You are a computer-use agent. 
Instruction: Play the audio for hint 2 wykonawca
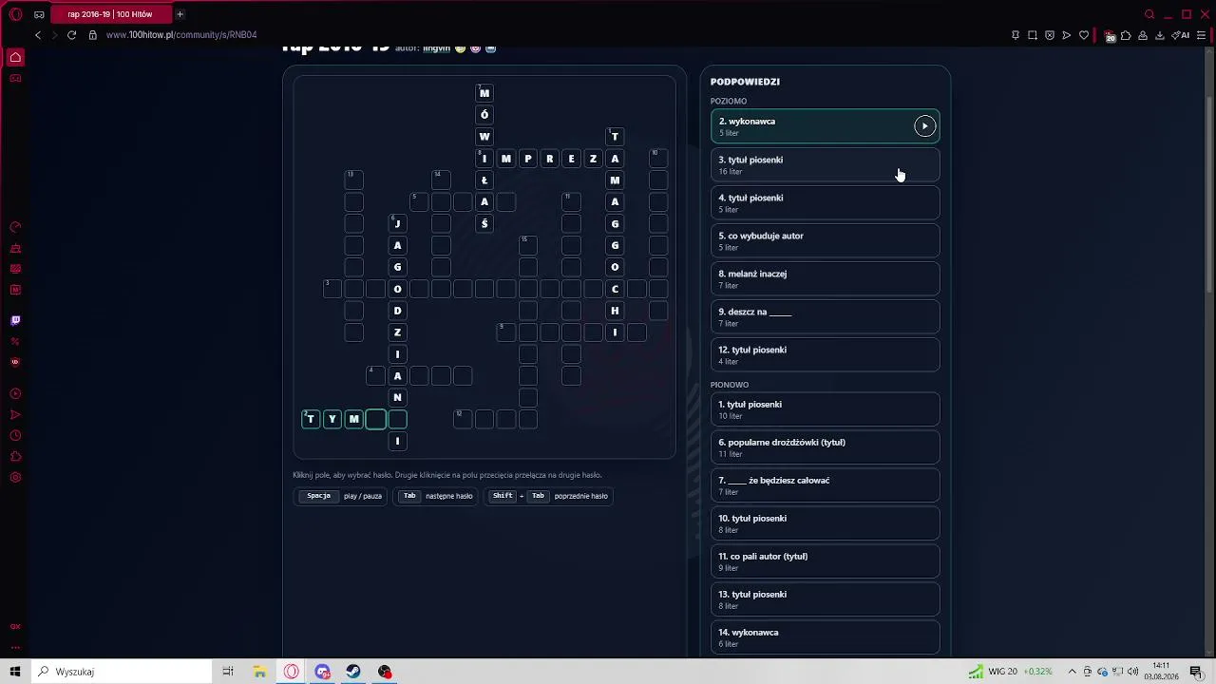[x=924, y=126]
